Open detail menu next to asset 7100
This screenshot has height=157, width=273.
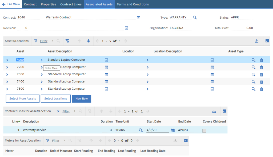[x=42, y=60]
